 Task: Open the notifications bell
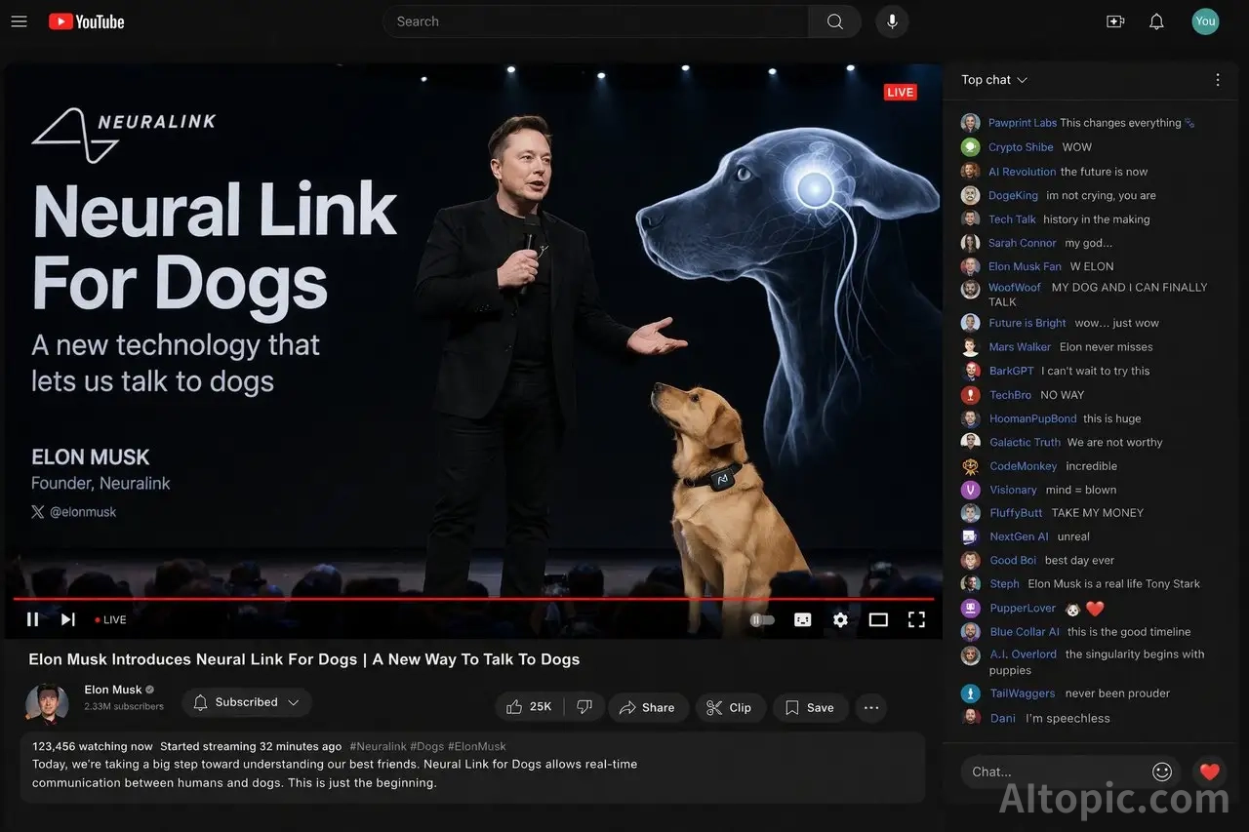coord(1156,21)
